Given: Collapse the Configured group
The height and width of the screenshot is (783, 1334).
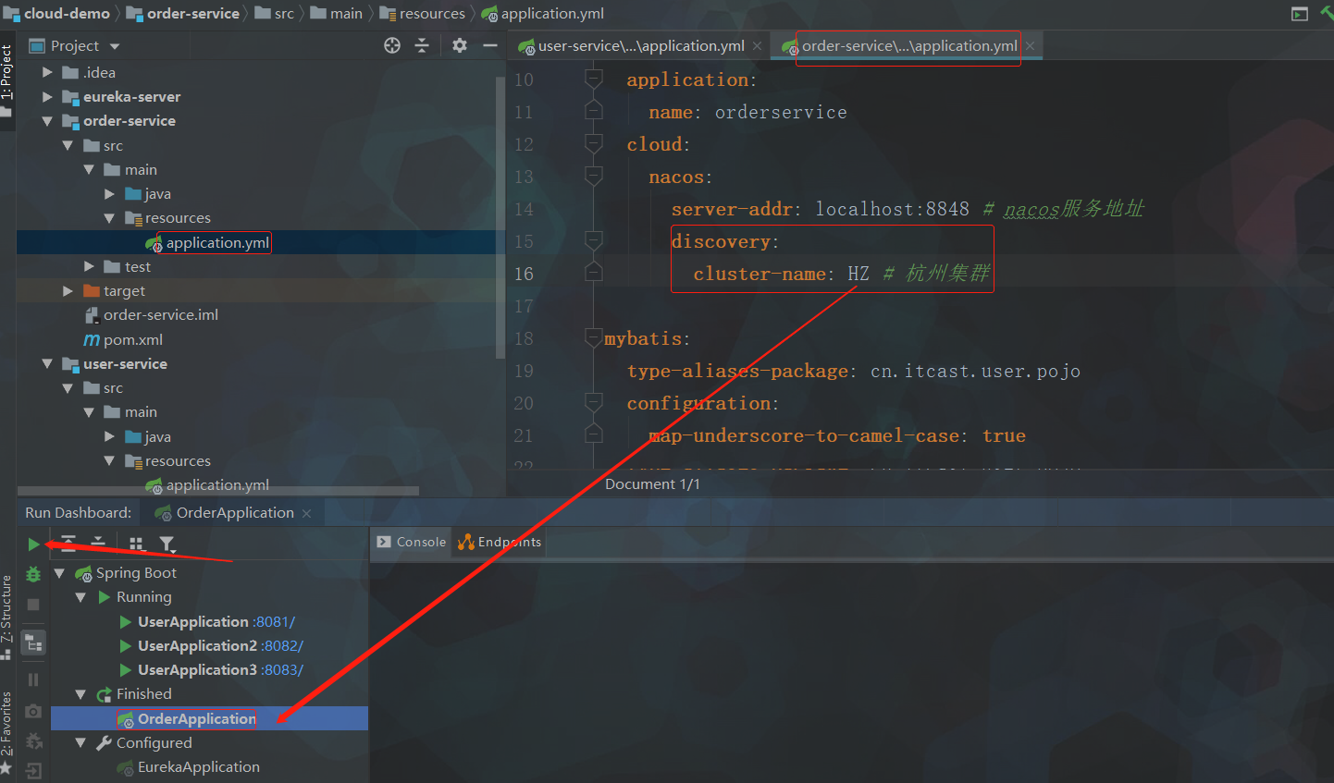Looking at the screenshot, I should click(x=80, y=743).
